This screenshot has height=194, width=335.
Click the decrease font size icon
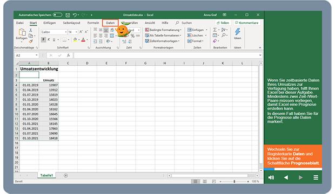pyautogui.click(x=86, y=32)
